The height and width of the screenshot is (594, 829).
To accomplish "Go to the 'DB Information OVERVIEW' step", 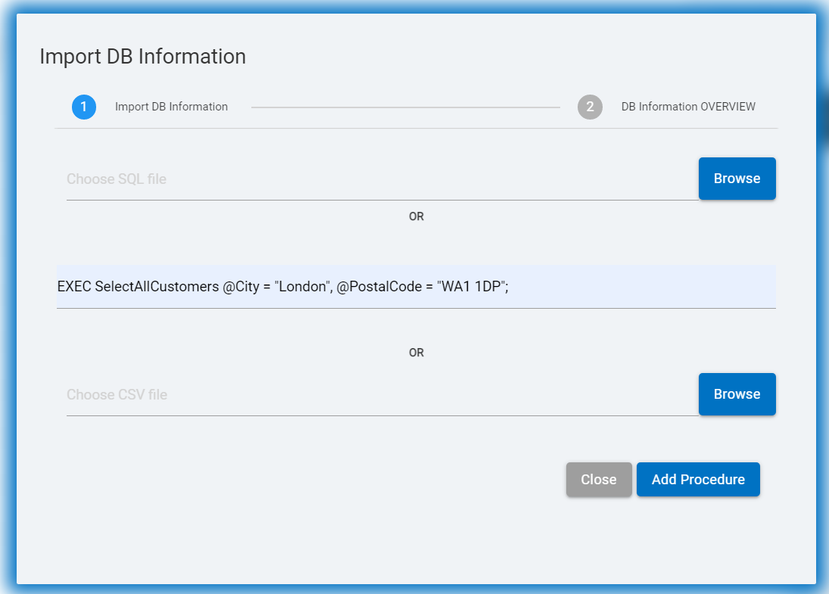I will pyautogui.click(x=688, y=107).
